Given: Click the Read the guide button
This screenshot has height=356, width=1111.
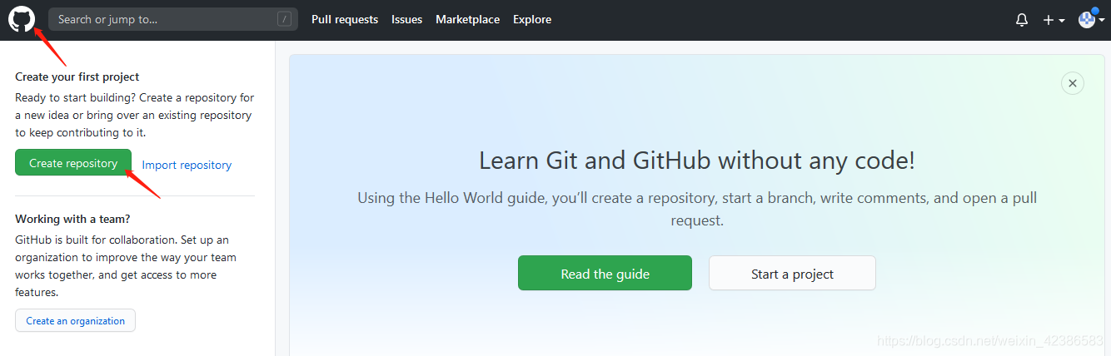Looking at the screenshot, I should tap(605, 273).
